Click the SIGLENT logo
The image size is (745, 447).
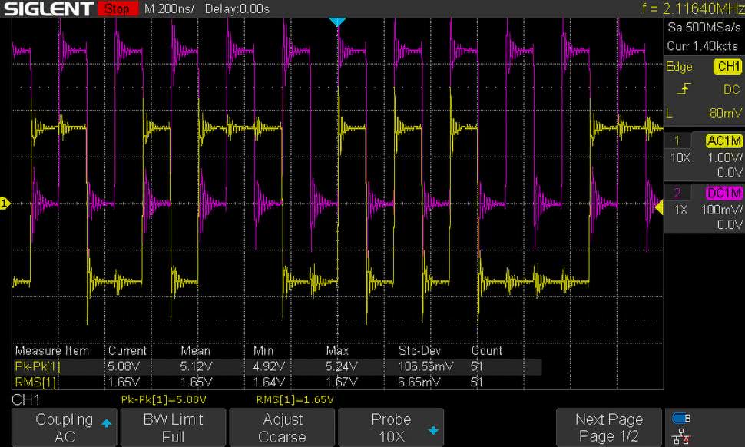pyautogui.click(x=48, y=9)
